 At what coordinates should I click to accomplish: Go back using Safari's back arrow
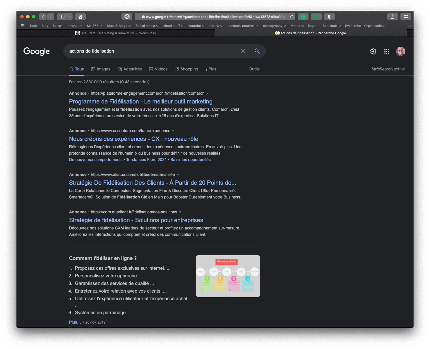43,17
